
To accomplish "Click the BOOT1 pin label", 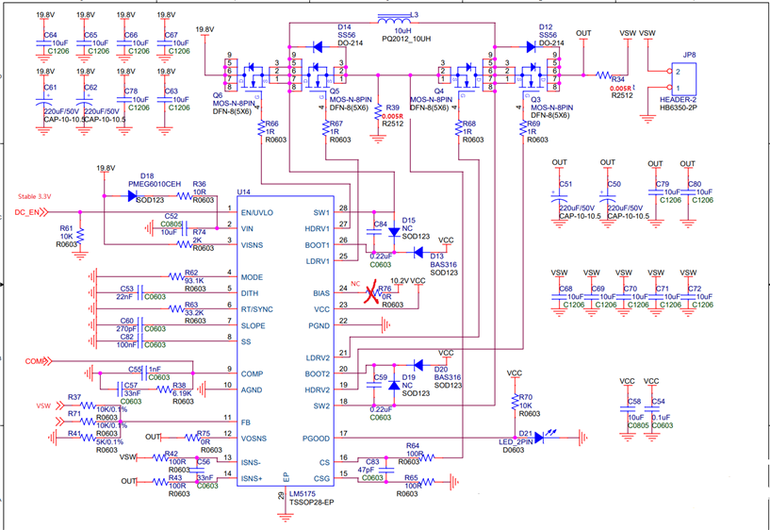I will click(318, 245).
